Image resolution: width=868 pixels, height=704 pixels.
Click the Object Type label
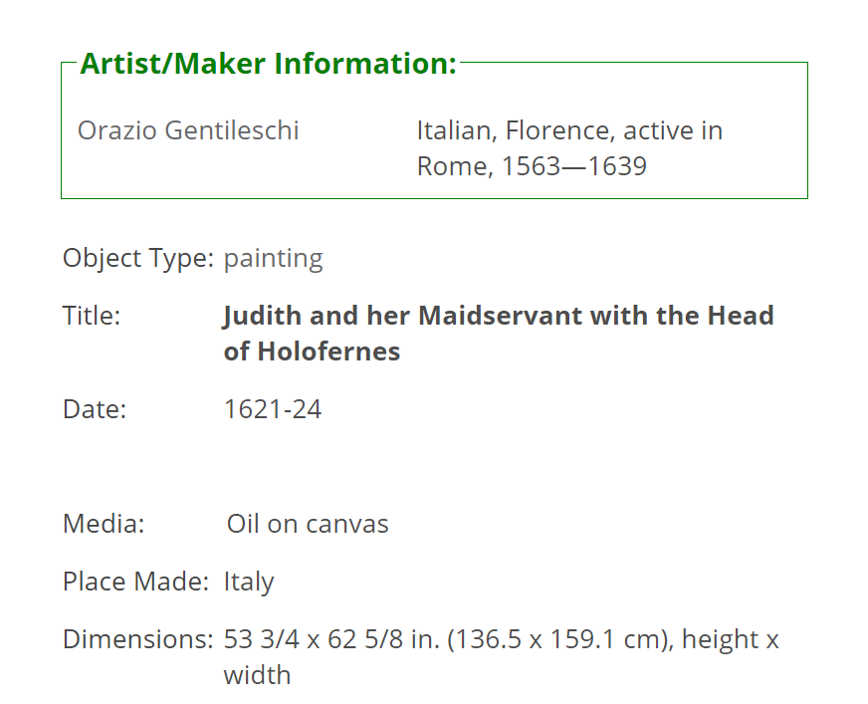[138, 258]
